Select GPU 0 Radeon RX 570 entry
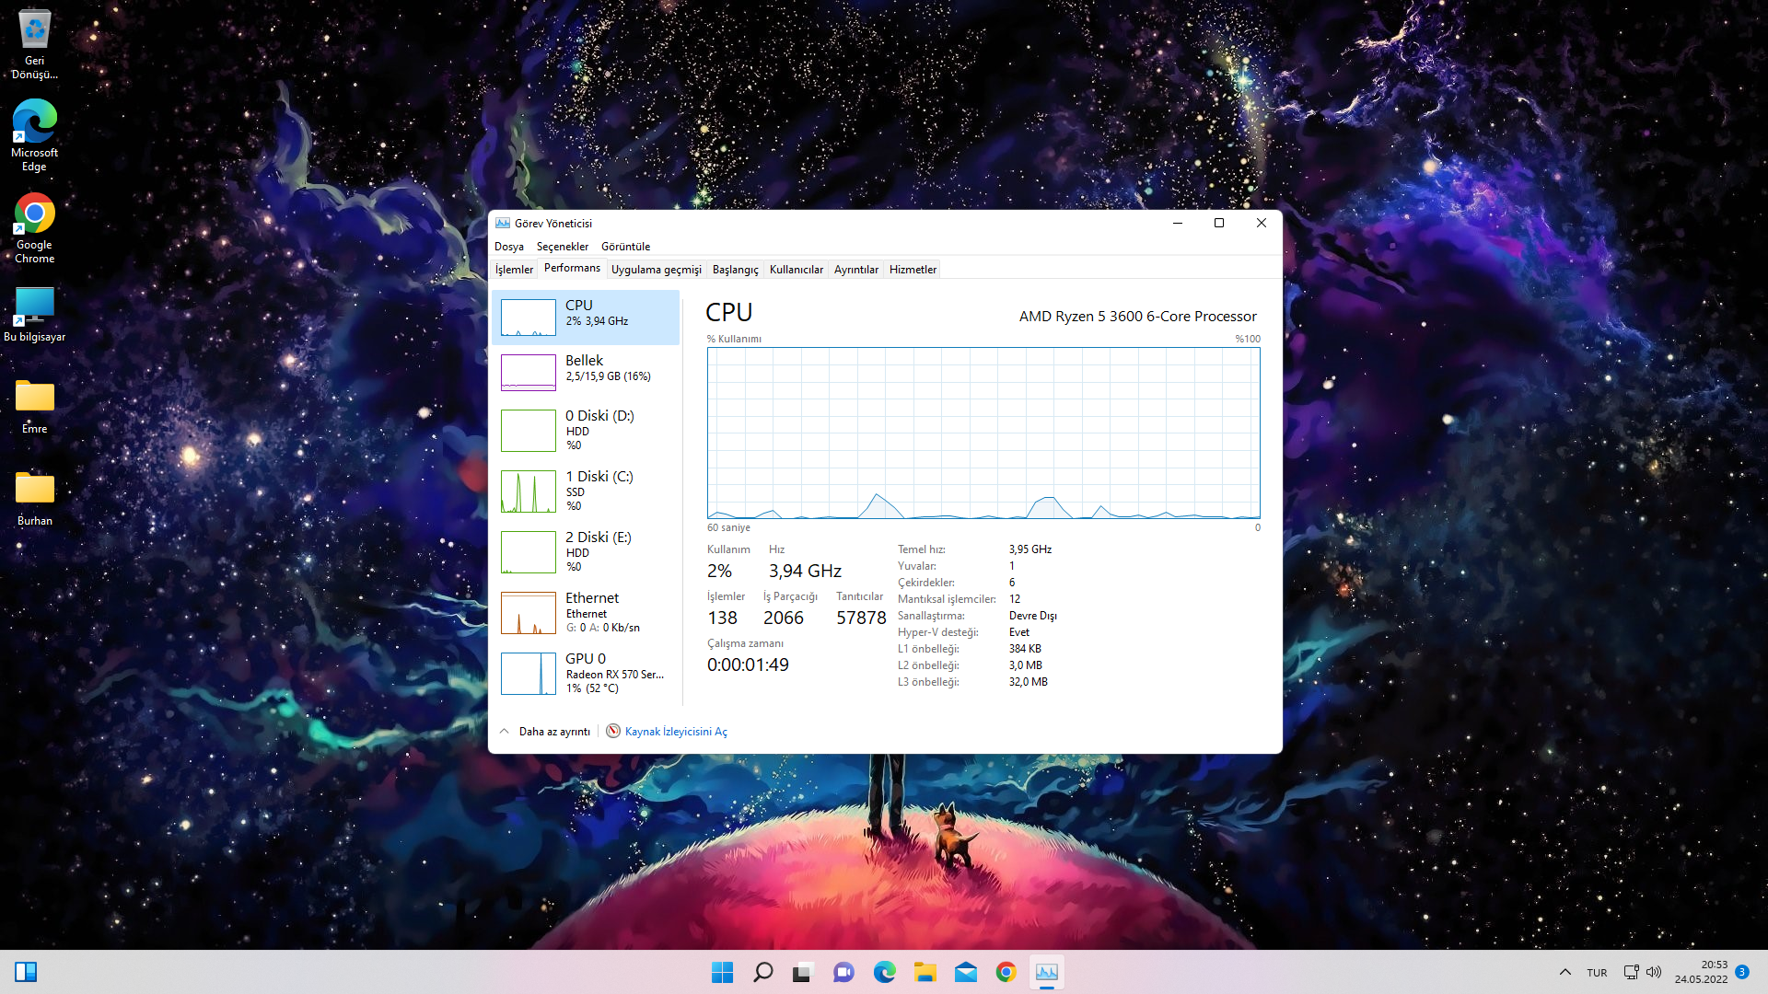The image size is (1768, 994). pyautogui.click(x=585, y=673)
